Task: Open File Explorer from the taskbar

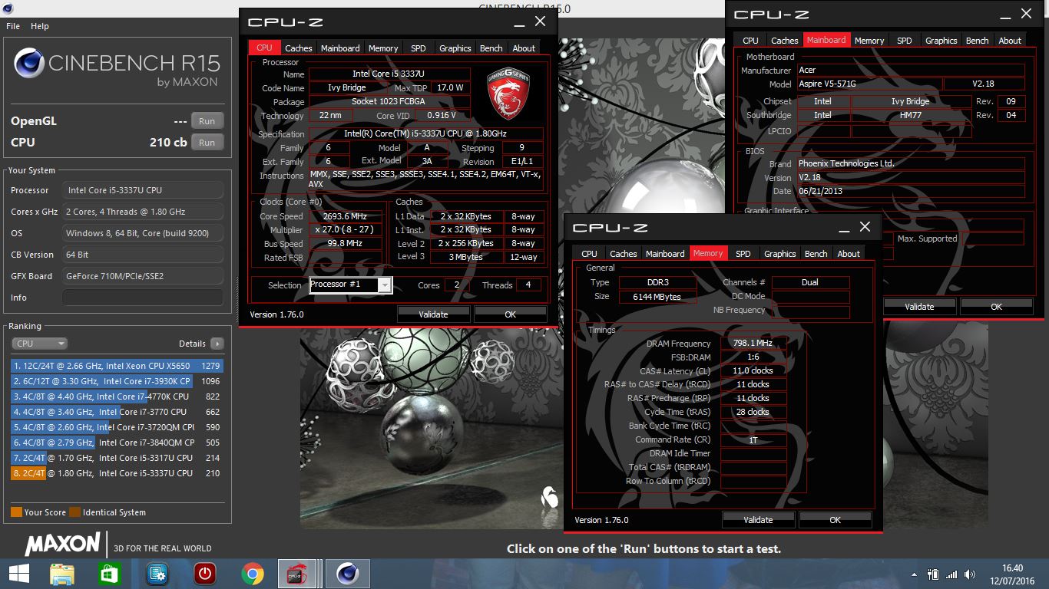Action: point(62,573)
